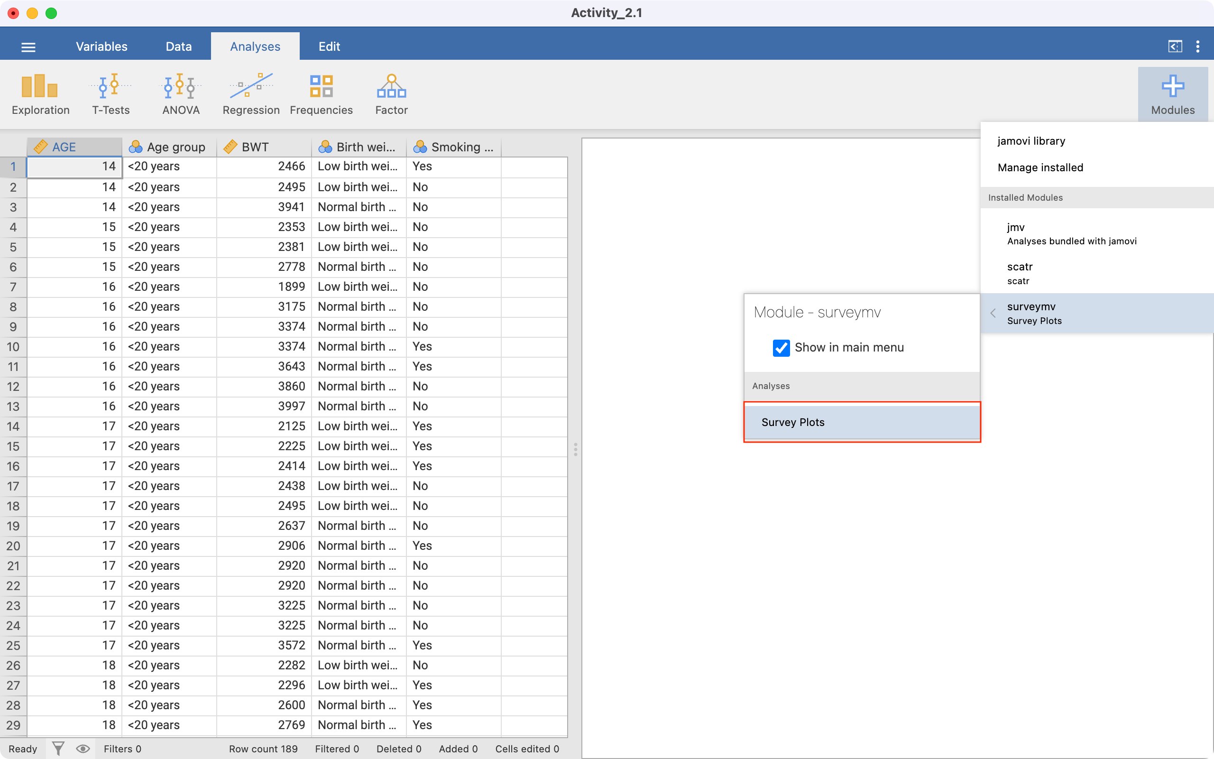Toggle the eye visibility icon in status bar
This screenshot has width=1214, height=759.
83,749
